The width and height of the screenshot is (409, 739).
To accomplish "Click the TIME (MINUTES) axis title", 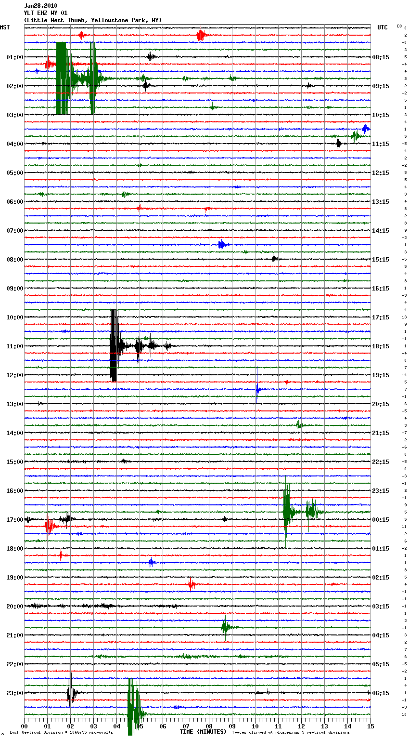I will (203, 732).
